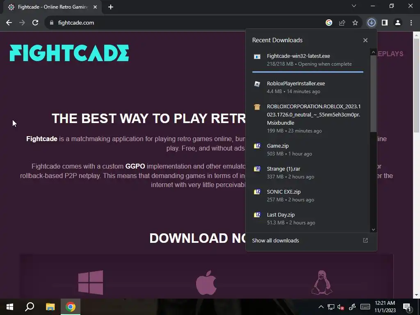The width and height of the screenshot is (420, 315).
Task: Open the browser side panel
Action: [385, 23]
